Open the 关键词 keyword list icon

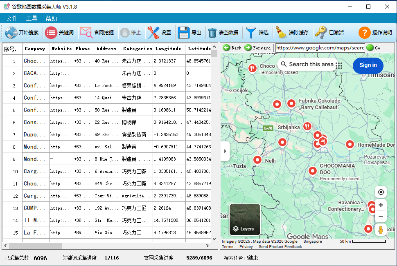point(51,33)
